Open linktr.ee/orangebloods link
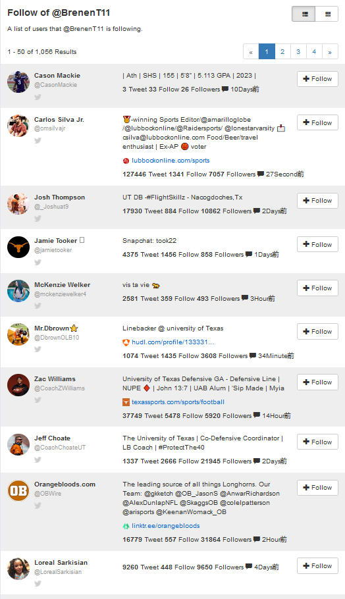Viewport: 345px width, 599px height. point(165,526)
